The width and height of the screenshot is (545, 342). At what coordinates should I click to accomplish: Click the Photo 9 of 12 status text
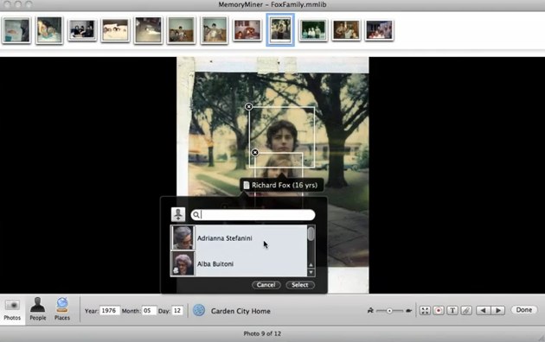pyautogui.click(x=262, y=333)
